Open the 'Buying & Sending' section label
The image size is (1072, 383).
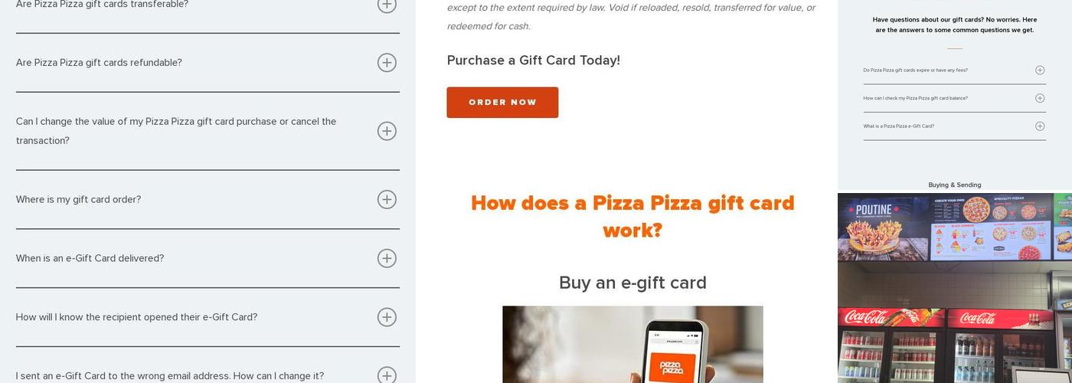coord(954,185)
